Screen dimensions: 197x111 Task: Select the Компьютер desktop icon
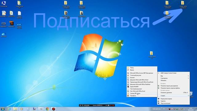[4, 4]
